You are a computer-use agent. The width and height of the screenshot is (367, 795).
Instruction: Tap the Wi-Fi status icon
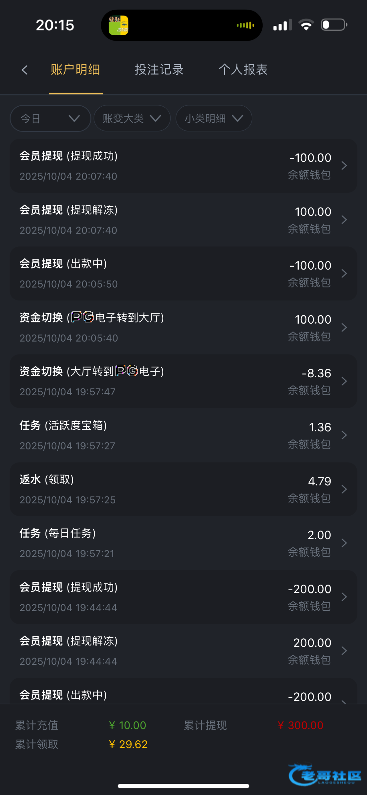(306, 25)
